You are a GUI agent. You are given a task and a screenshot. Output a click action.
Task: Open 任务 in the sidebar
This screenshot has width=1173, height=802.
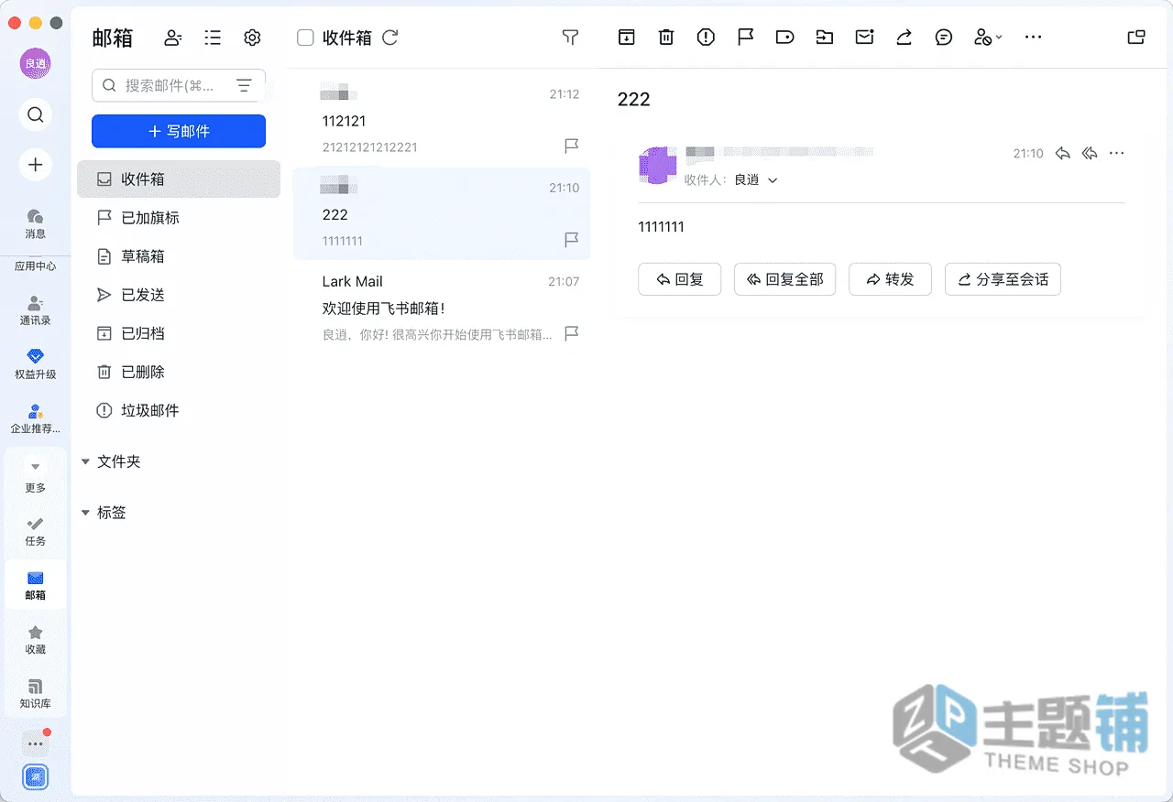pos(35,531)
